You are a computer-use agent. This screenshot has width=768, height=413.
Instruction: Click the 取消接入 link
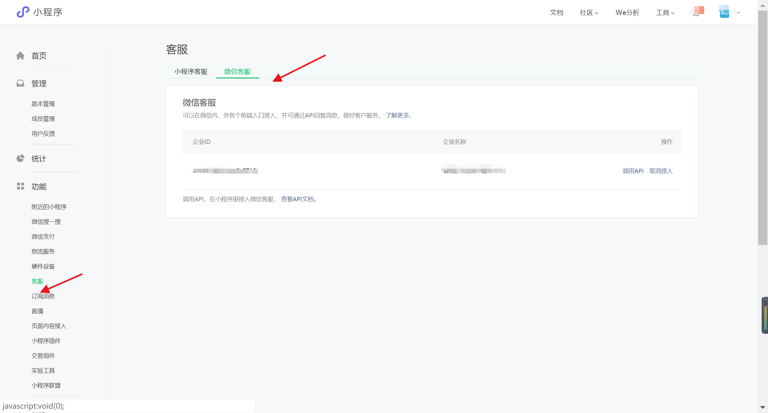click(x=661, y=171)
